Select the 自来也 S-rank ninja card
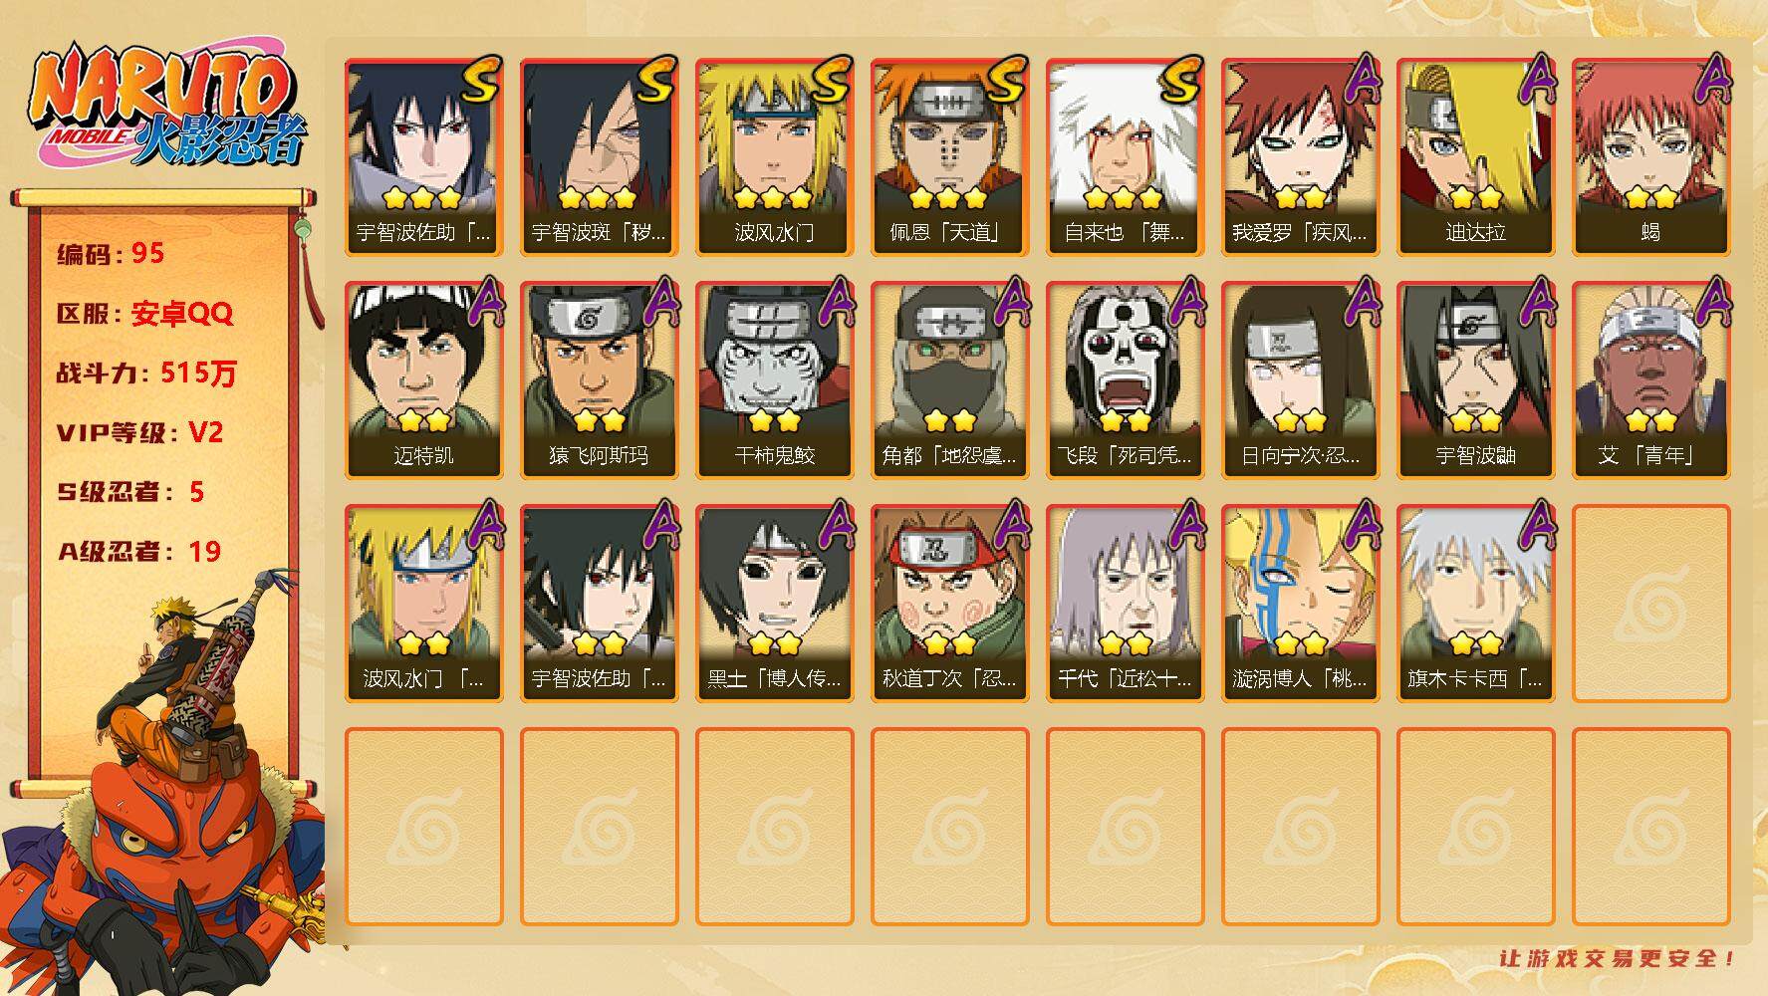The width and height of the screenshot is (1768, 996). tap(1125, 157)
